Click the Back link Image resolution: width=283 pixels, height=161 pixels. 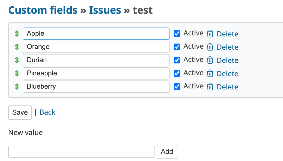pyautogui.click(x=47, y=112)
